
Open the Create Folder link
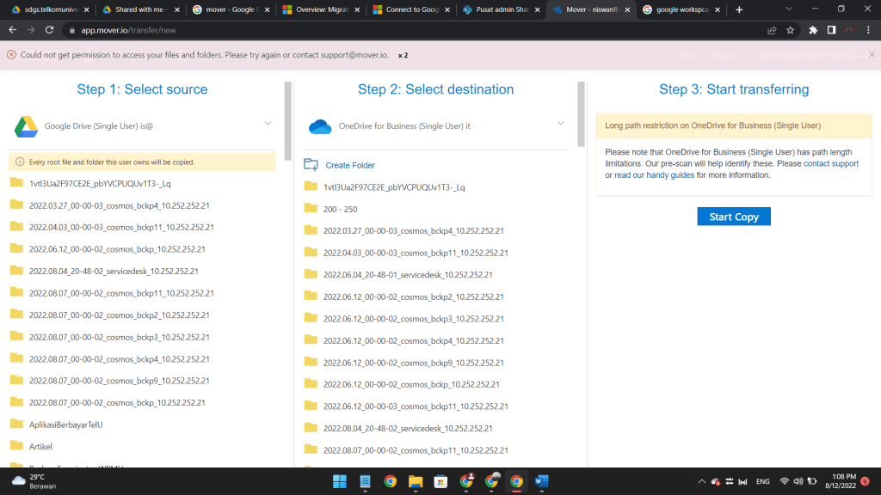[x=350, y=165]
